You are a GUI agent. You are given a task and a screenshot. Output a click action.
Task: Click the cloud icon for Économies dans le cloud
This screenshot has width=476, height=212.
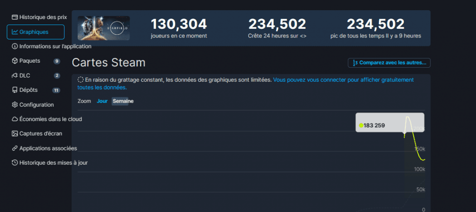15,119
